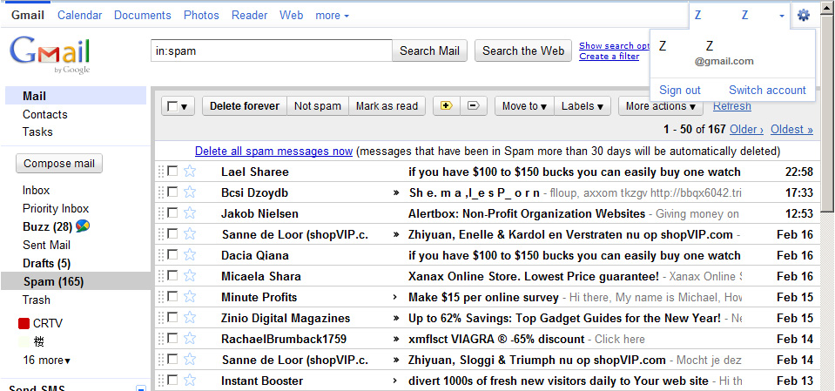Screen dimensions: 835x391
Task: Open the Move to dropdown
Action: tap(524, 106)
